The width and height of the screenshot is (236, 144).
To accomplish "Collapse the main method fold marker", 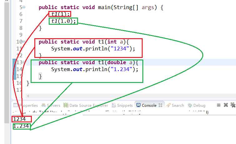I will [24, 7].
